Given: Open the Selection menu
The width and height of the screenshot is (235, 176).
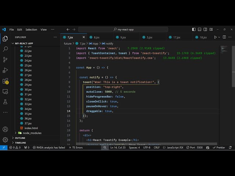Looking at the screenshot, I should [x=31, y=29].
